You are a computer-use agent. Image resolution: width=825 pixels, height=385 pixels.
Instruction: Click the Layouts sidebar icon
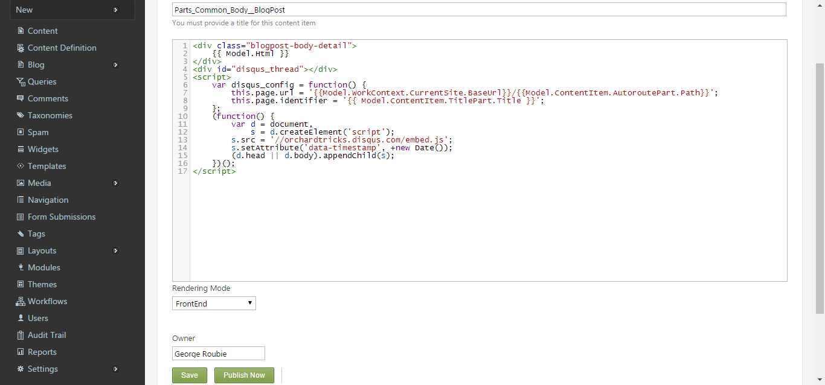click(x=21, y=250)
